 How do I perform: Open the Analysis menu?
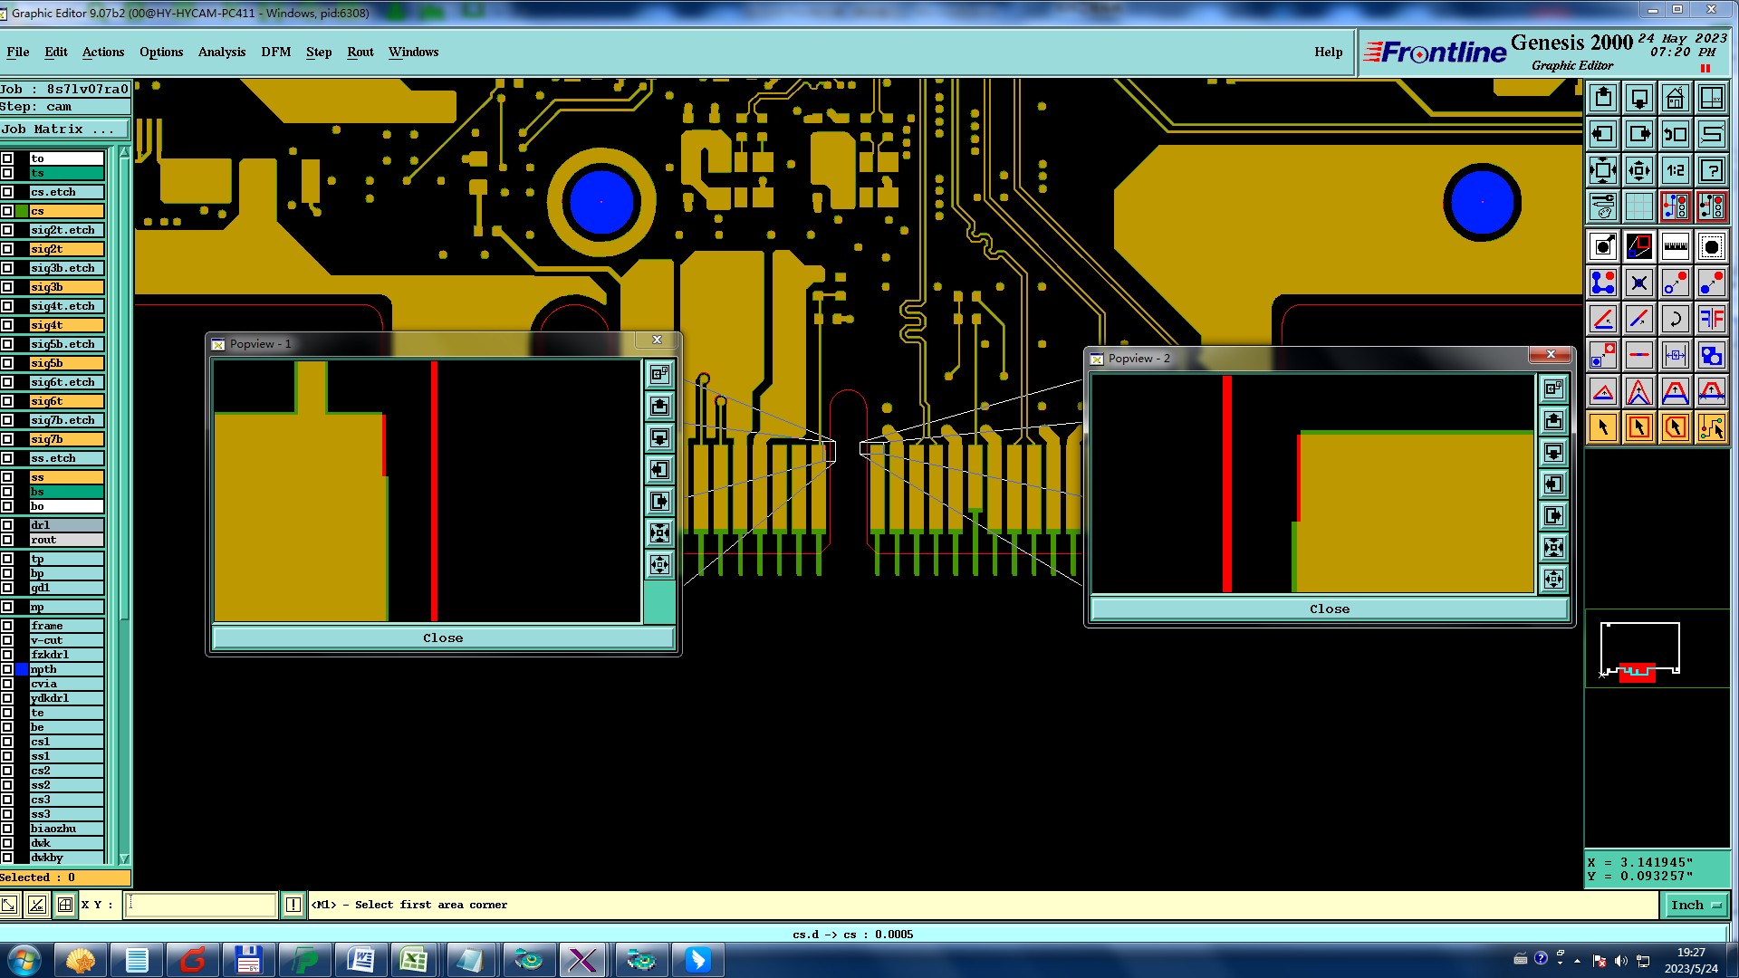(x=222, y=53)
